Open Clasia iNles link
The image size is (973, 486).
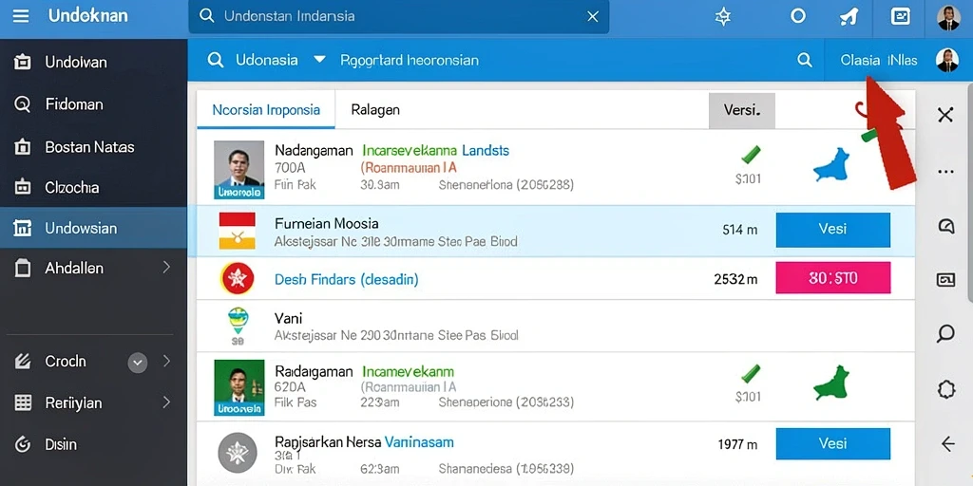click(x=879, y=60)
